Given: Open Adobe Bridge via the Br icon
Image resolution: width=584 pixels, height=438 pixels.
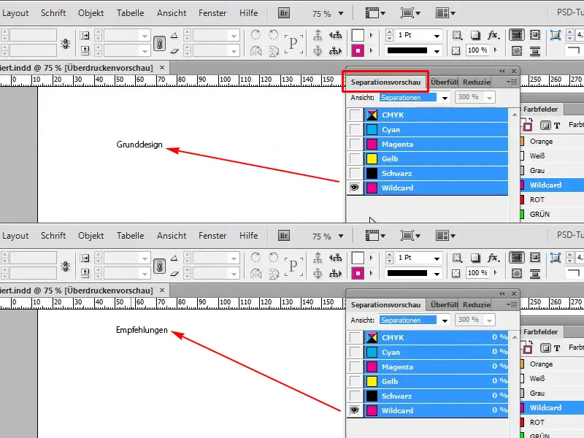Looking at the screenshot, I should 283,12.
